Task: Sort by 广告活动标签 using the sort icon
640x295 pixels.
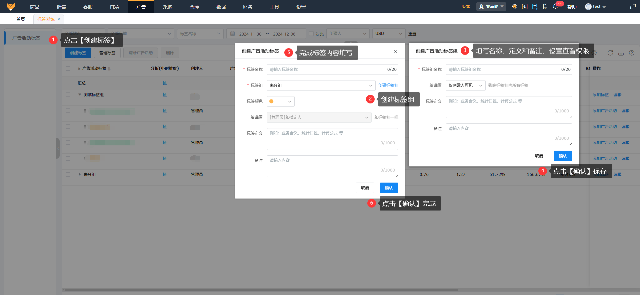Action: coord(109,69)
